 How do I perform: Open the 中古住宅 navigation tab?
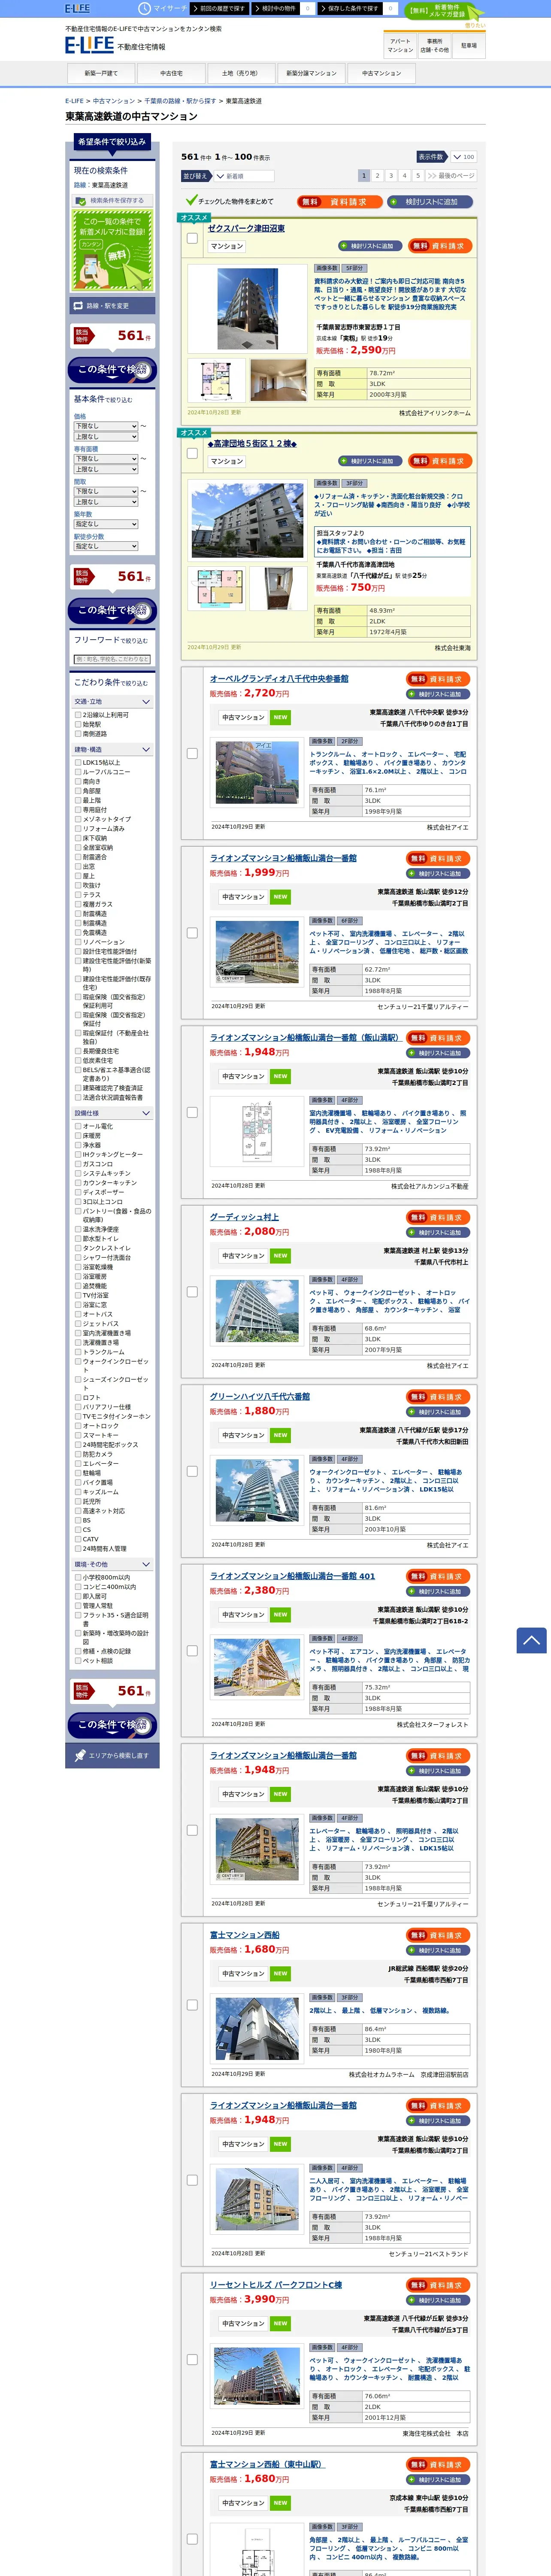[x=172, y=73]
